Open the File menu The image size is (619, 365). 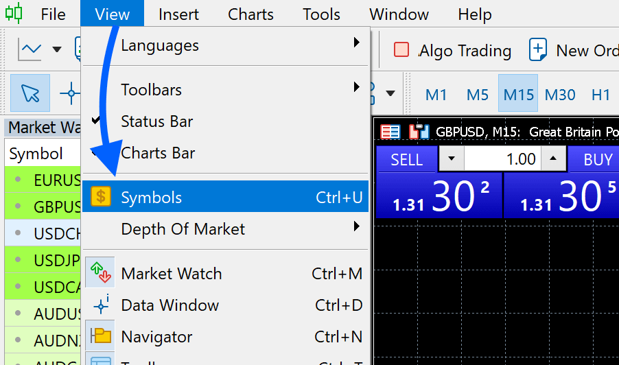pos(54,14)
